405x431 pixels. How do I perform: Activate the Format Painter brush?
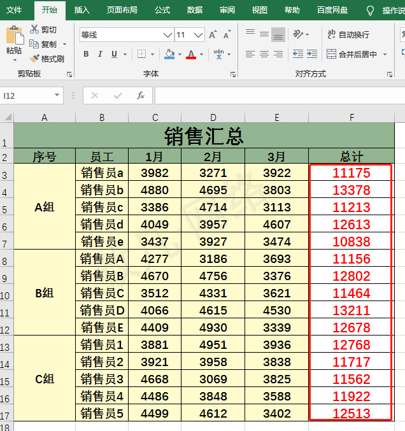34,59
